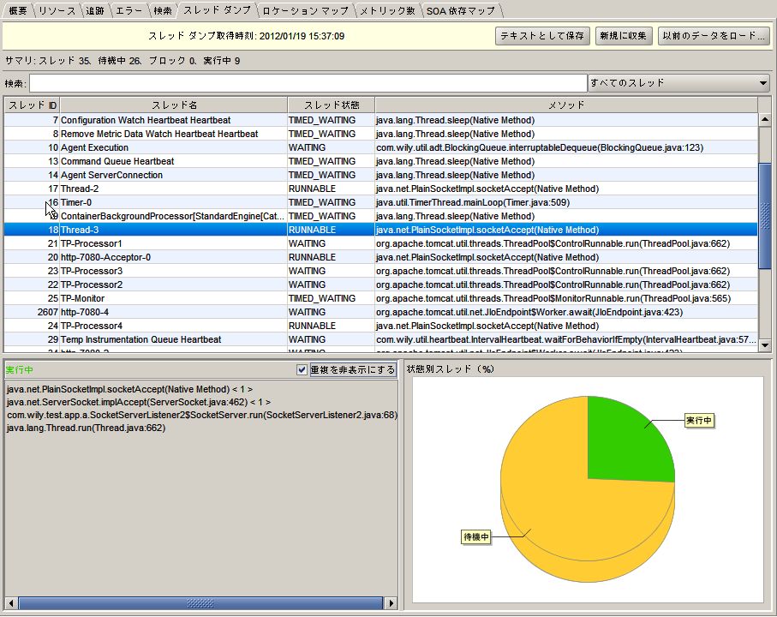The width and height of the screenshot is (777, 617).
Task: Sort by the スレッド ID column header
Action: point(32,105)
